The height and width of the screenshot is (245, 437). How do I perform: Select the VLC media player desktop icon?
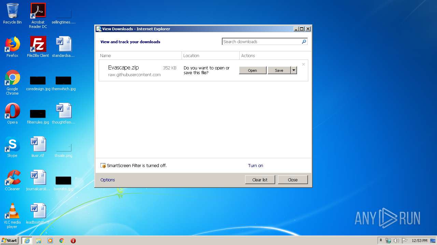point(12,216)
